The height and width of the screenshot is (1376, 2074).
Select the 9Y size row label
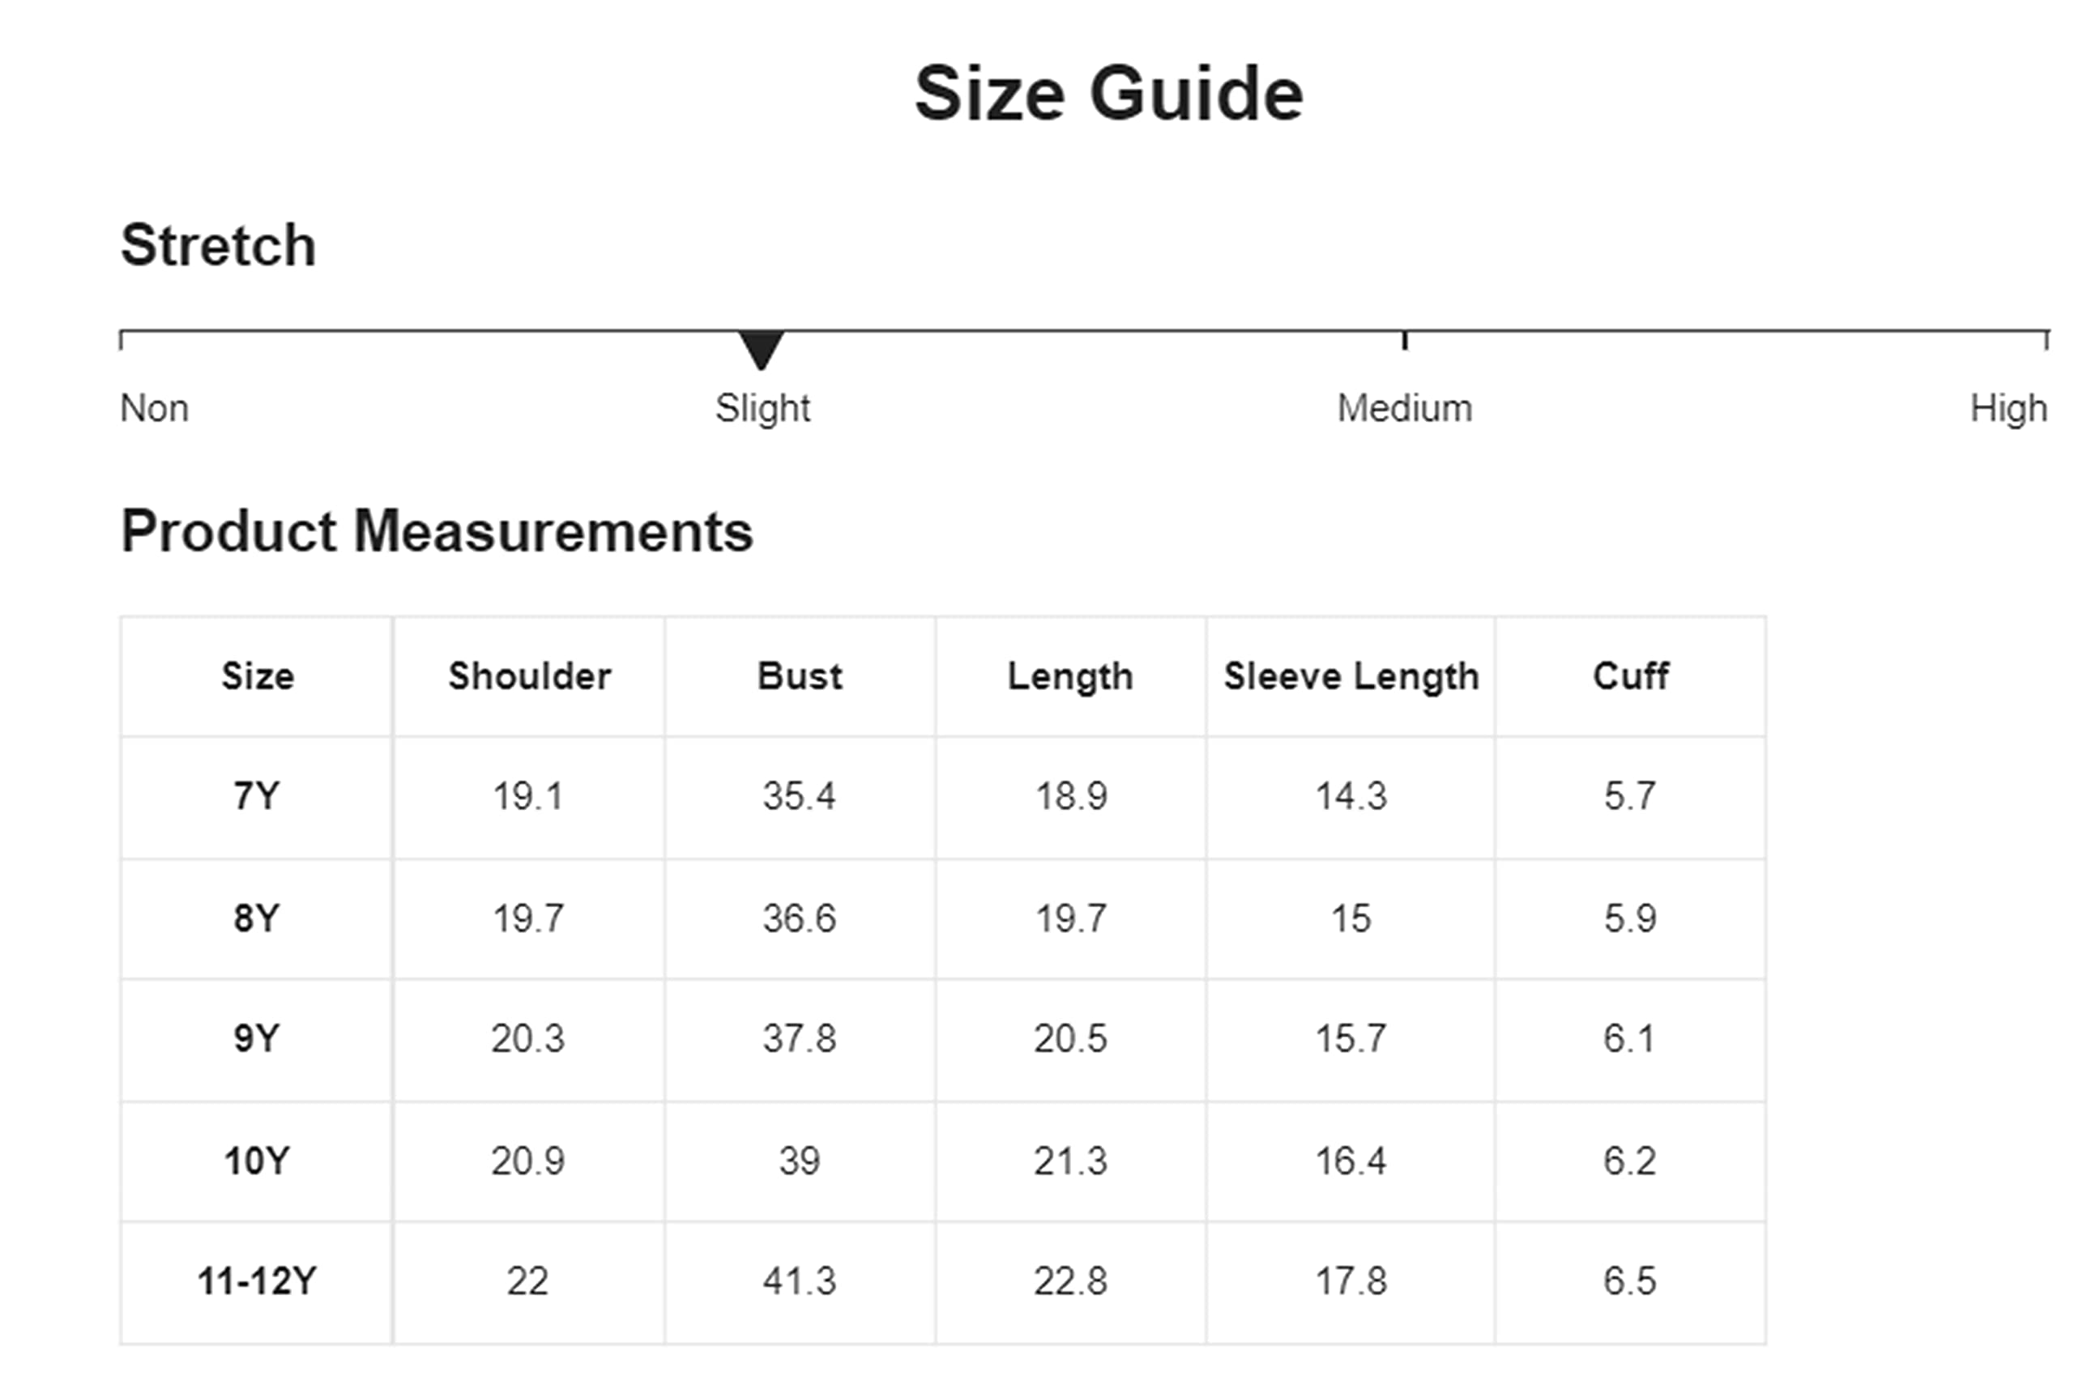point(256,1039)
